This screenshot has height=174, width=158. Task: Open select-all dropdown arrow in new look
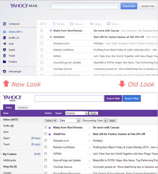[x=45, y=24]
